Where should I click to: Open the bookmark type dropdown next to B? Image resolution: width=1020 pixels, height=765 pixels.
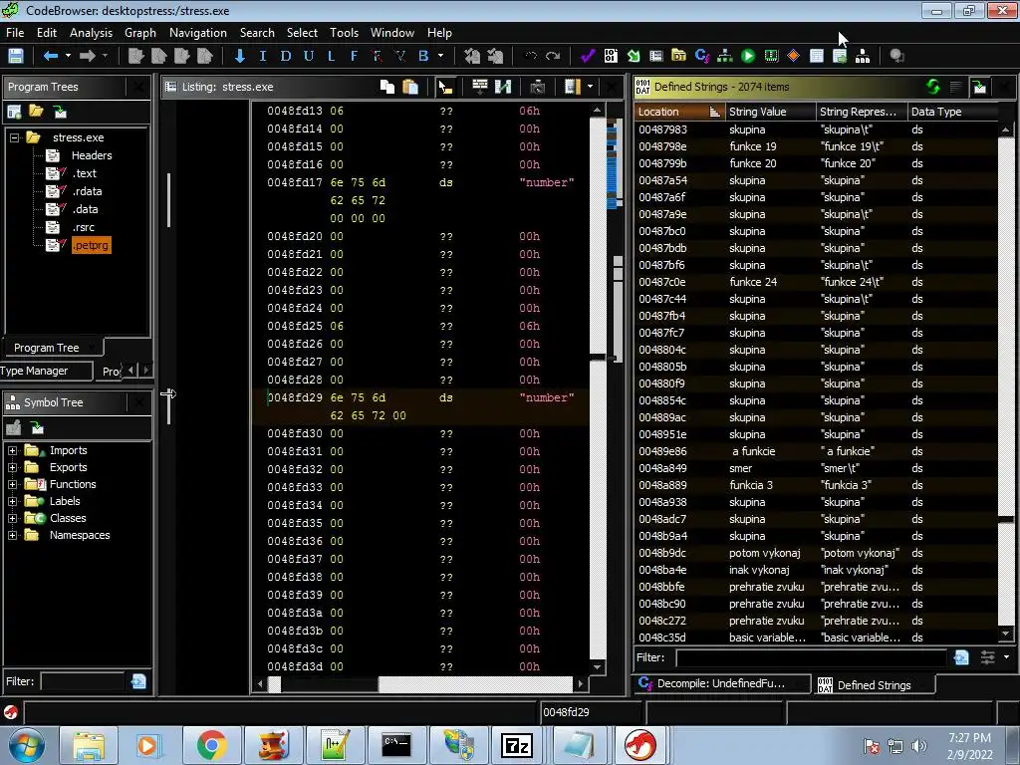440,56
